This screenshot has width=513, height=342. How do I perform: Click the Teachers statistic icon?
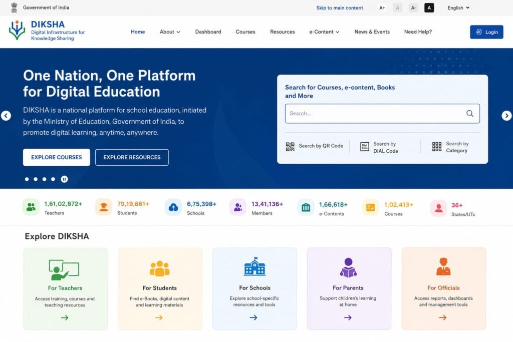(x=31, y=207)
